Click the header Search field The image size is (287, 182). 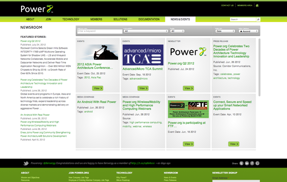(243, 20)
